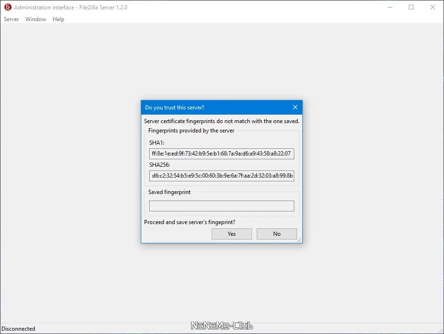
Task: Click the SHA1: label
Action: click(x=157, y=143)
